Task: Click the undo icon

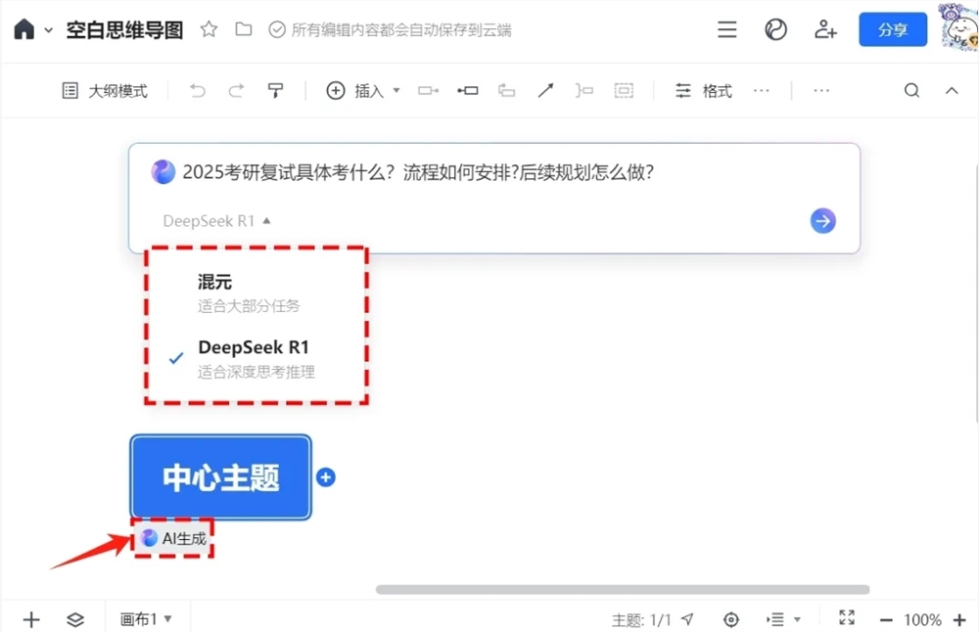Action: click(x=197, y=90)
